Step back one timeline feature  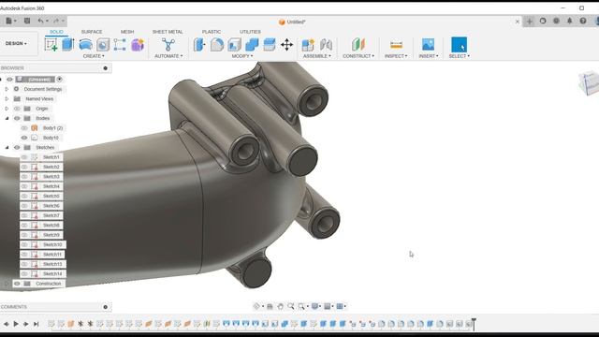[7, 324]
